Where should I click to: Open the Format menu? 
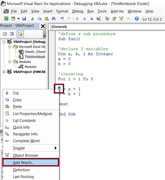tap(62, 11)
